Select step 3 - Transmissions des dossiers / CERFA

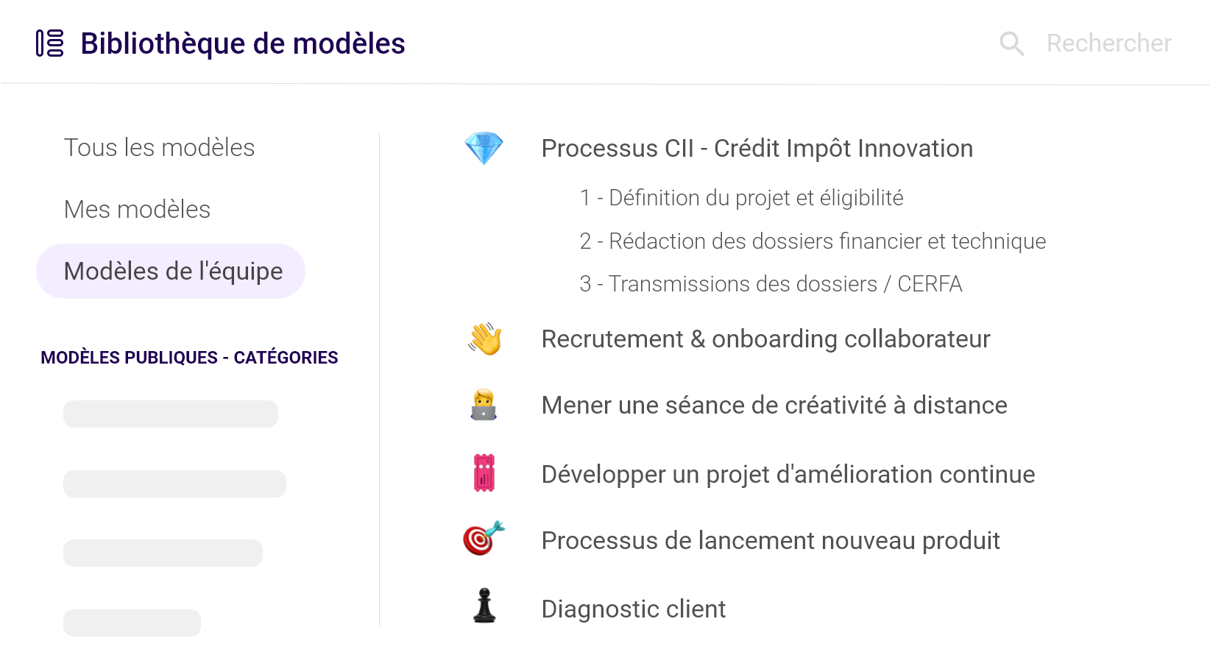coord(771,283)
